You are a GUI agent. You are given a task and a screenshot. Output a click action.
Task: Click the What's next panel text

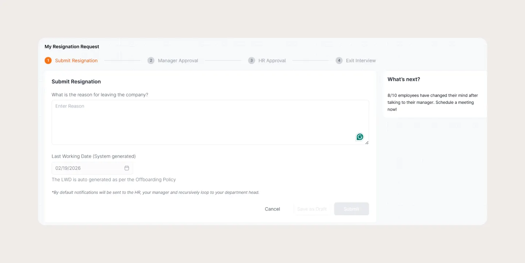pos(433,102)
